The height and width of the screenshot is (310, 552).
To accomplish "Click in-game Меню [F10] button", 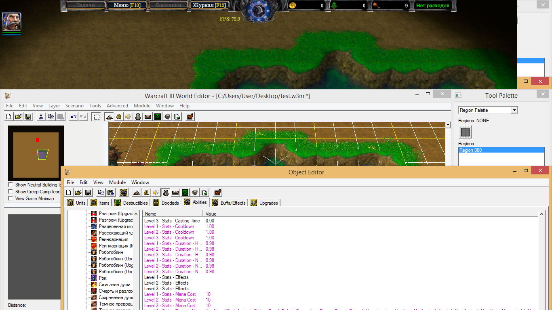I will tap(127, 5).
